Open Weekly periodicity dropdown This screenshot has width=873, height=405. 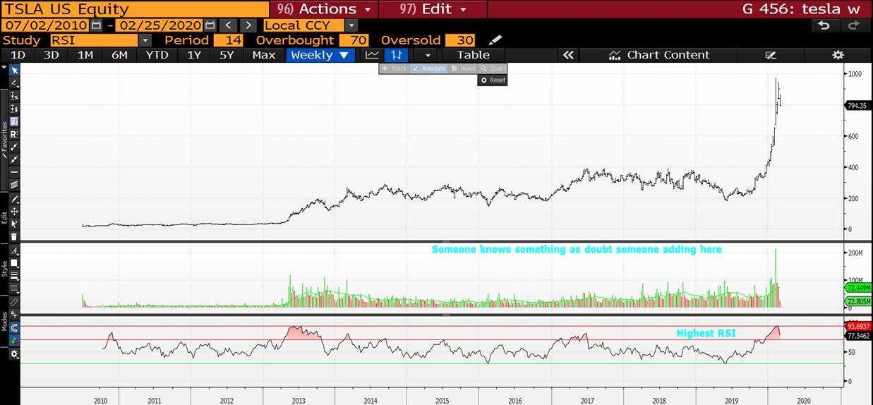320,55
